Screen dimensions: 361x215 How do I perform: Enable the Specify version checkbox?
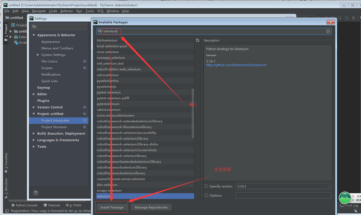coord(206,186)
